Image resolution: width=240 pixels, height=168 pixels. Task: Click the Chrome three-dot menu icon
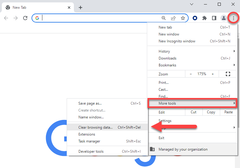coord(233,18)
